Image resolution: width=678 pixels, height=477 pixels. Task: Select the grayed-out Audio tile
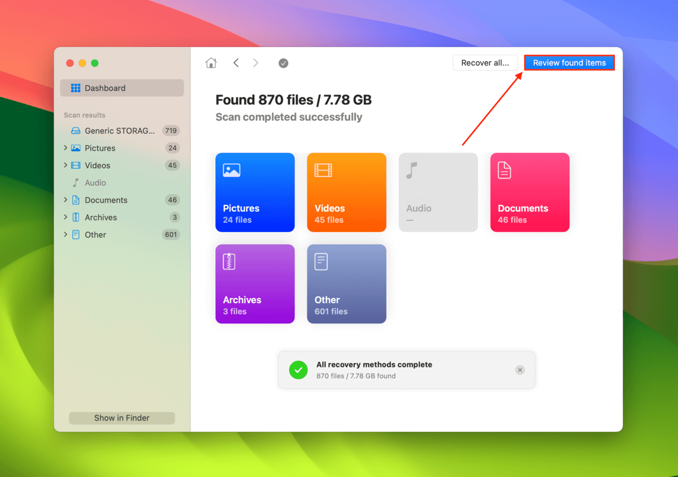pos(438,192)
